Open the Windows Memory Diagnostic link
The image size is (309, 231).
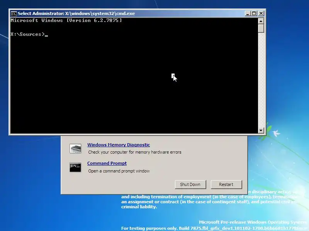[119, 145]
